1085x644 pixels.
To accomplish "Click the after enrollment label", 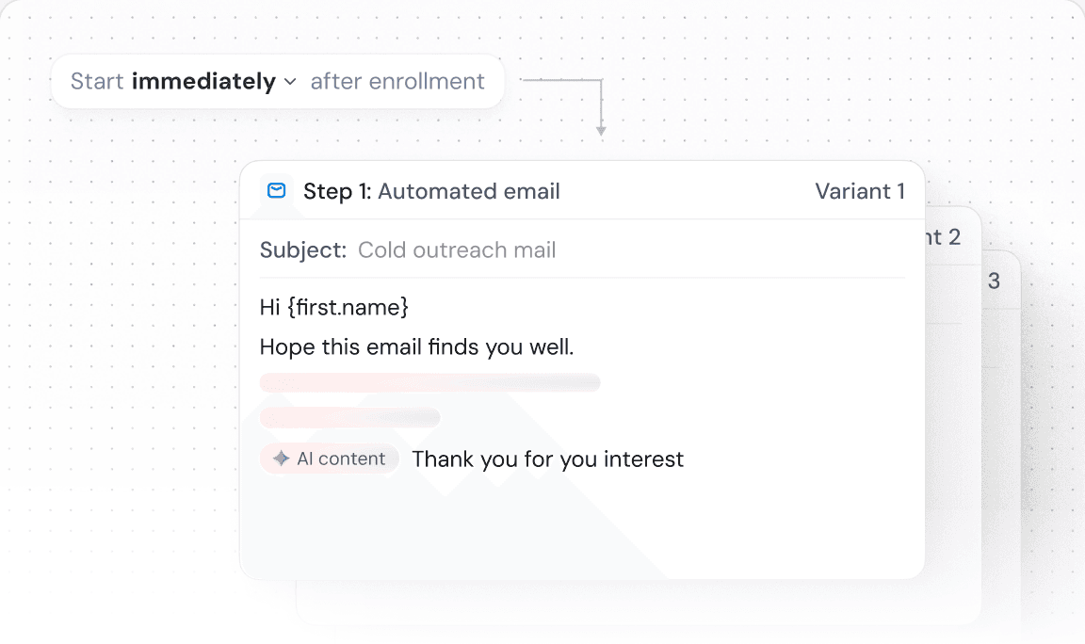I will (x=398, y=82).
